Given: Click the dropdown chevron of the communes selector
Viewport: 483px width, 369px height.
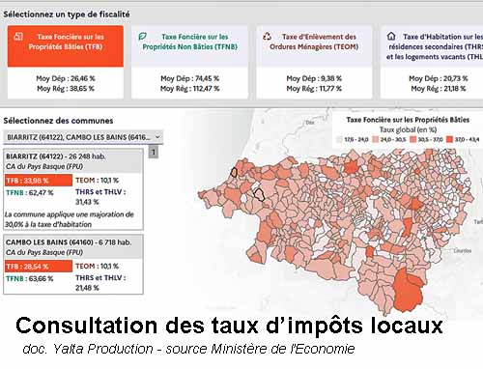Looking at the screenshot, I should pyautogui.click(x=157, y=137).
